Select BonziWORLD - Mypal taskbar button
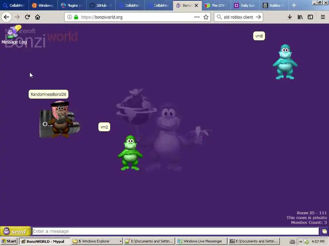 (x=44, y=241)
